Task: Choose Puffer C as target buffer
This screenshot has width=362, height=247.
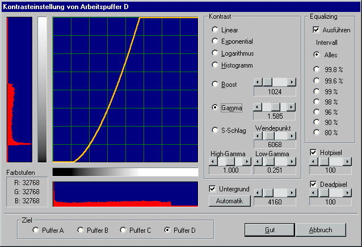Action: pyautogui.click(x=124, y=230)
